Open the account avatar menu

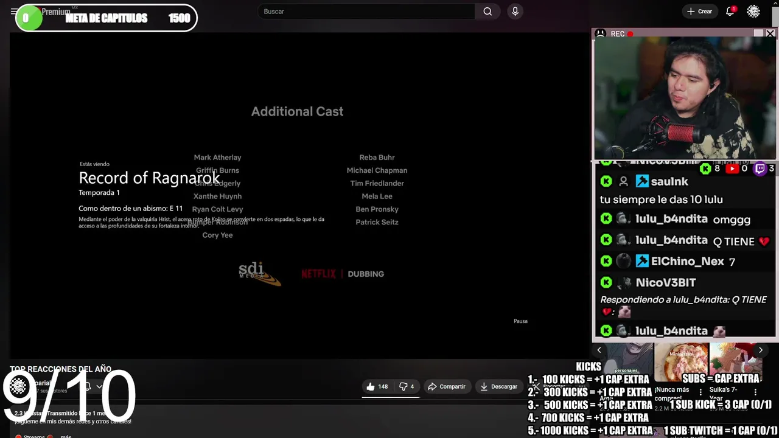[753, 12]
